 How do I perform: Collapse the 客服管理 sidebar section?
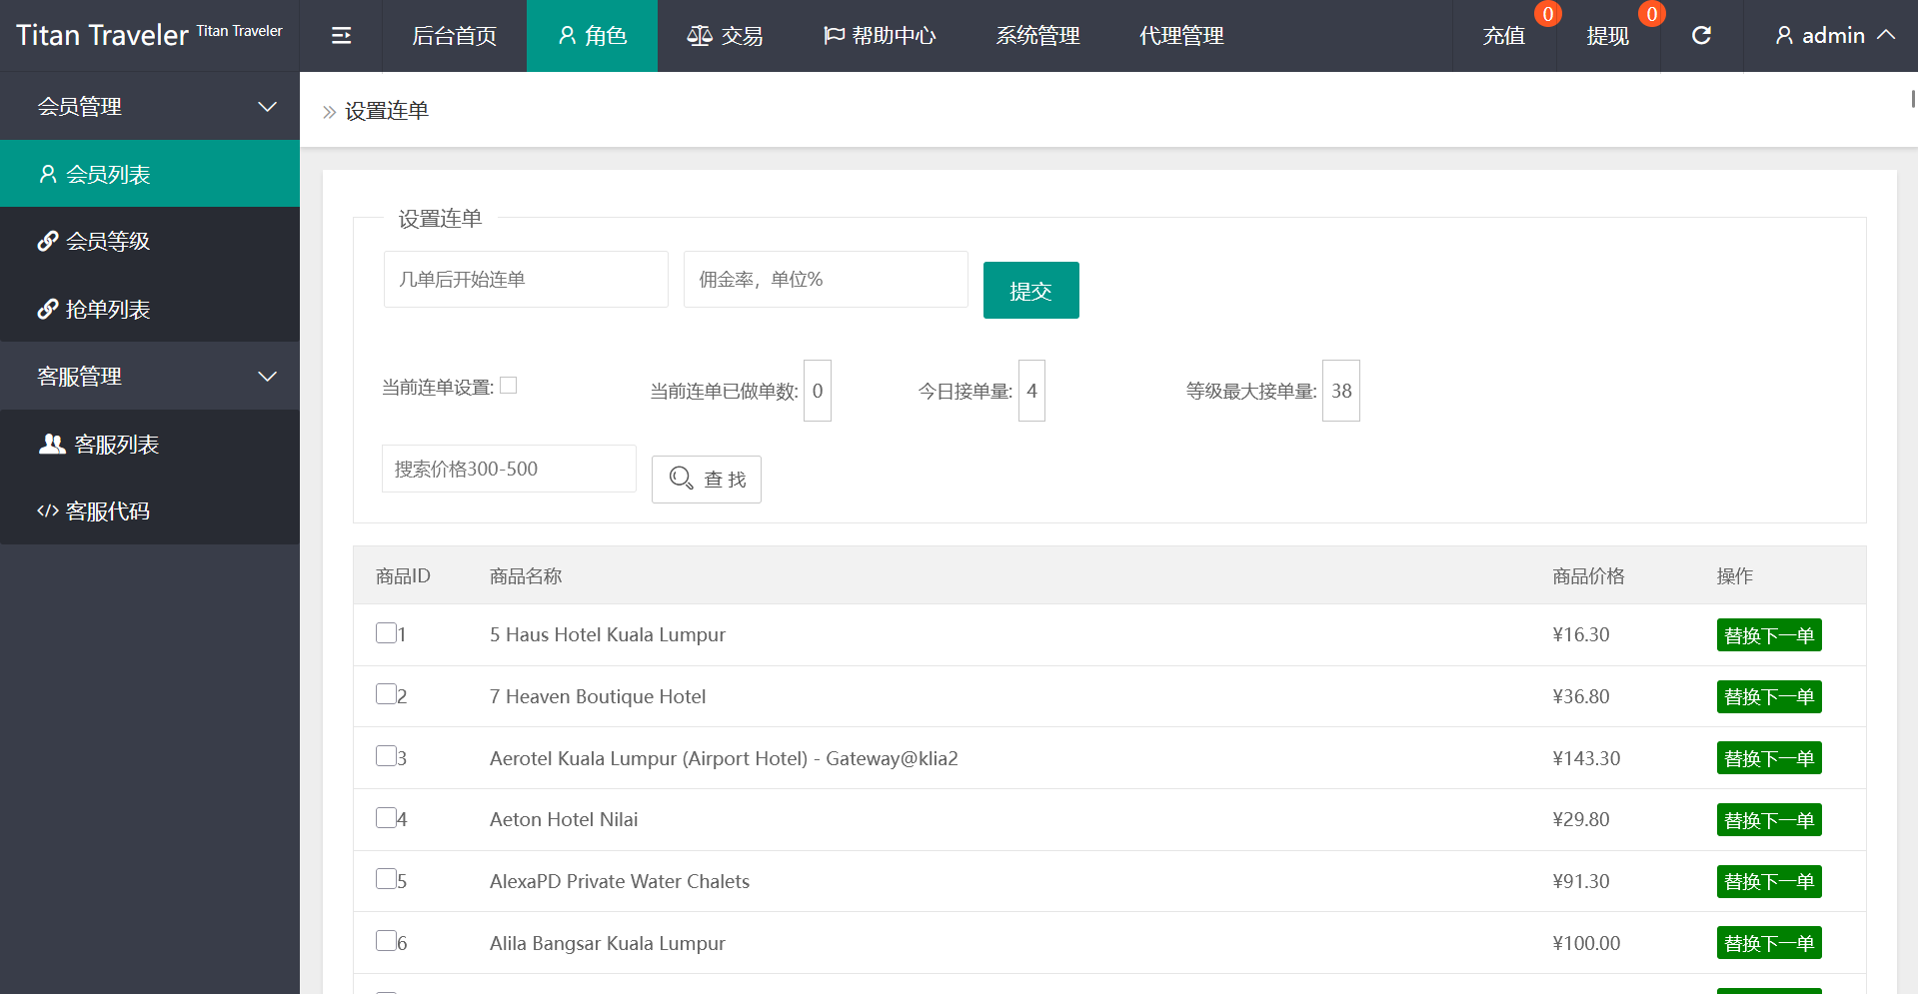[267, 377]
